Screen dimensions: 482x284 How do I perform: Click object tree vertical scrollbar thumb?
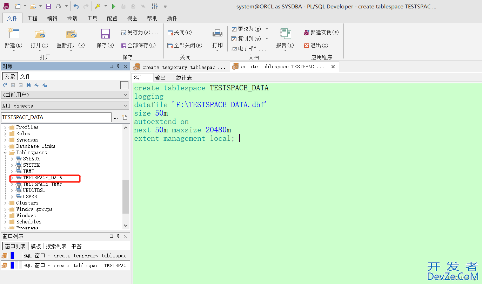[x=126, y=196]
